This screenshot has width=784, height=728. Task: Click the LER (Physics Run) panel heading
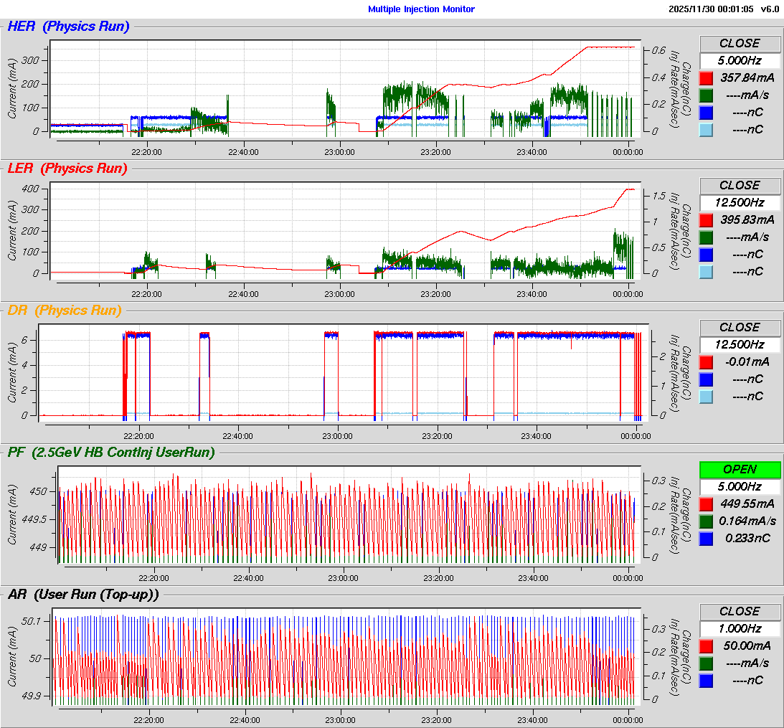click(x=67, y=169)
